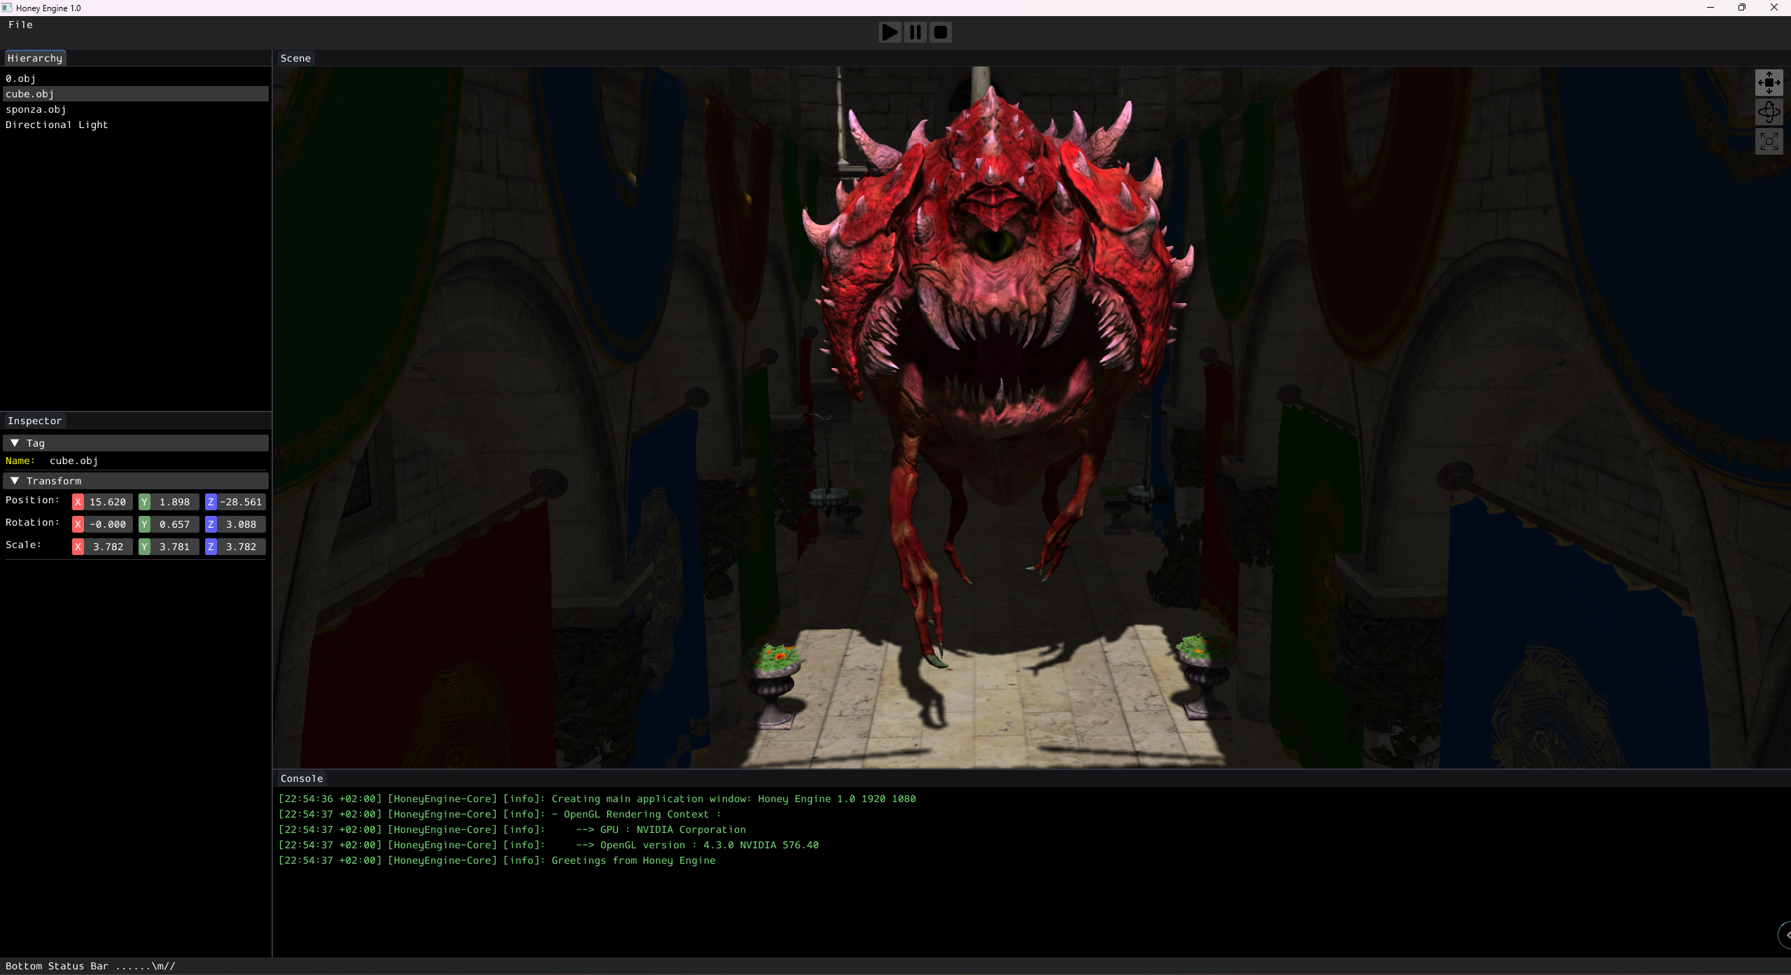The image size is (1791, 975).
Task: Start the scene with the Play button
Action: [x=890, y=32]
